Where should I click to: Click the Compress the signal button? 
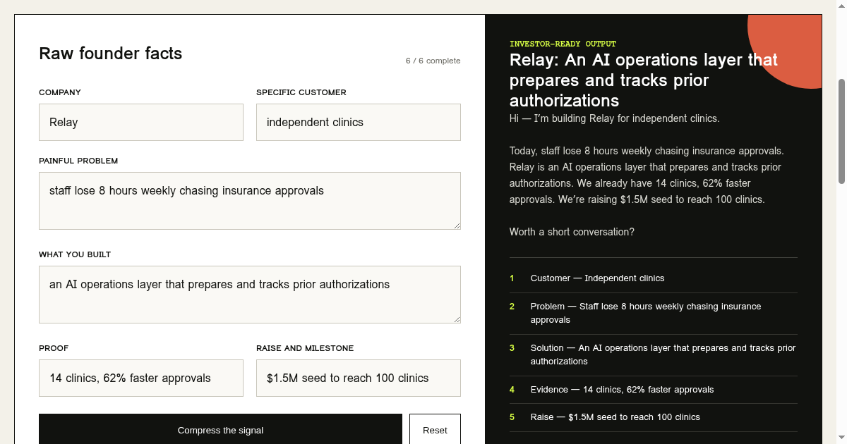click(x=220, y=430)
